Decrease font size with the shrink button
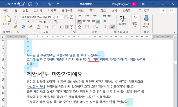178x107 pixels. click(60, 27)
